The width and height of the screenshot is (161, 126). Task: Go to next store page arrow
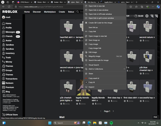(x=113, y=111)
